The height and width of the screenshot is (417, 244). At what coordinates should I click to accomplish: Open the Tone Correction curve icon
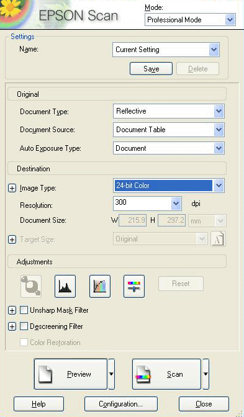pyautogui.click(x=100, y=287)
